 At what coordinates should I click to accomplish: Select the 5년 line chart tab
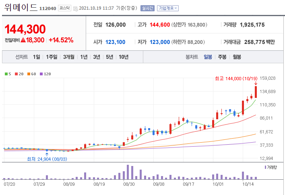109,57
